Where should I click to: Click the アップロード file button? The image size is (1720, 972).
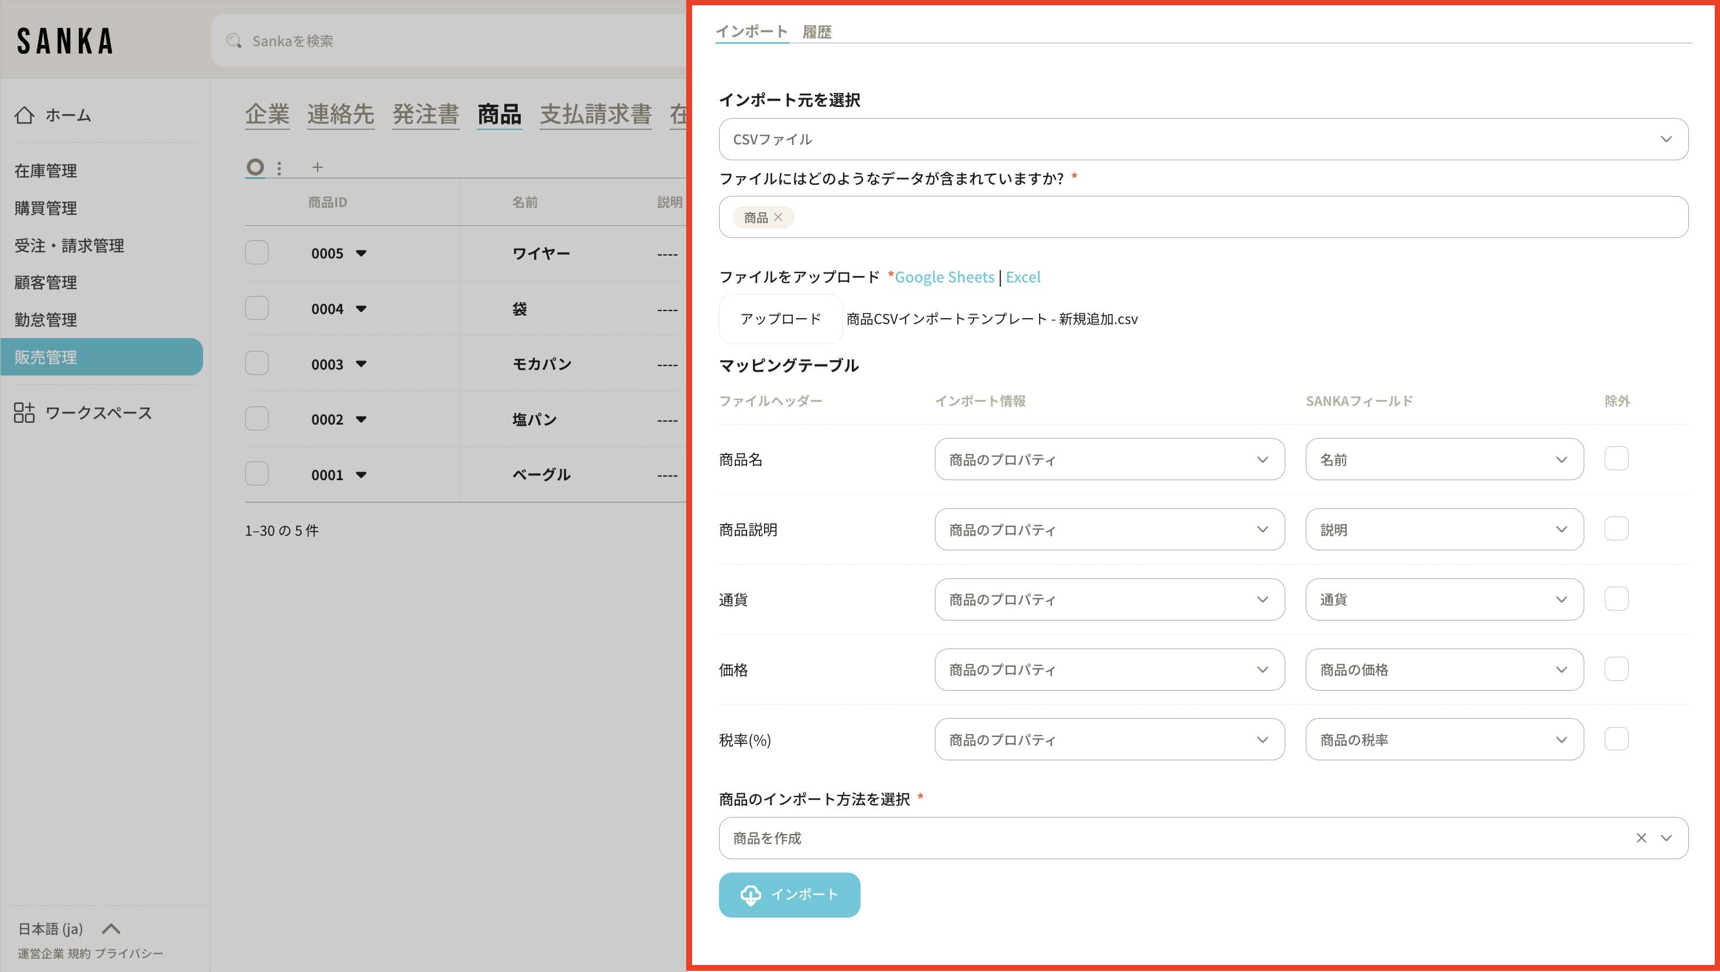click(780, 318)
